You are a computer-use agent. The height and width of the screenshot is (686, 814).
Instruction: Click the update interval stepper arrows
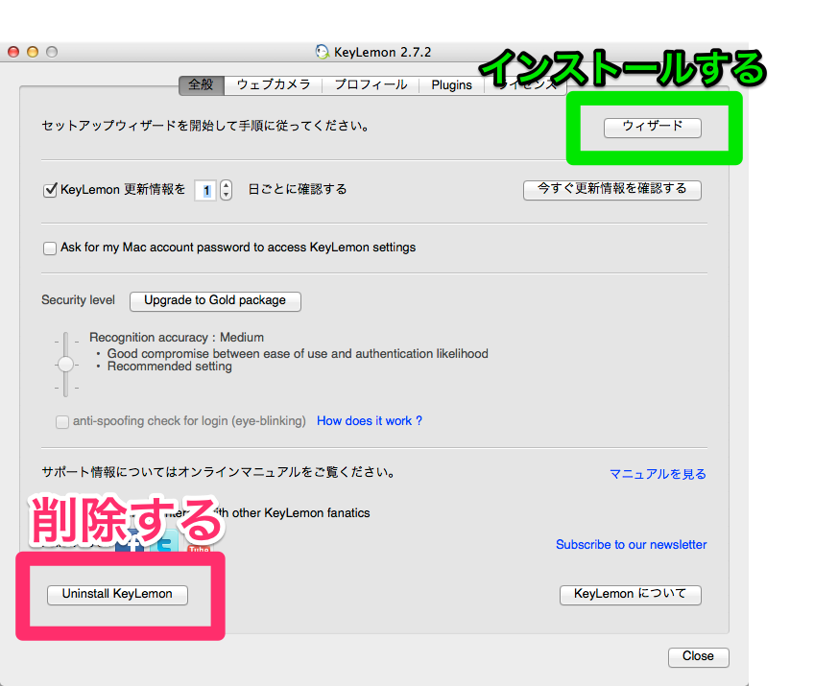click(226, 190)
